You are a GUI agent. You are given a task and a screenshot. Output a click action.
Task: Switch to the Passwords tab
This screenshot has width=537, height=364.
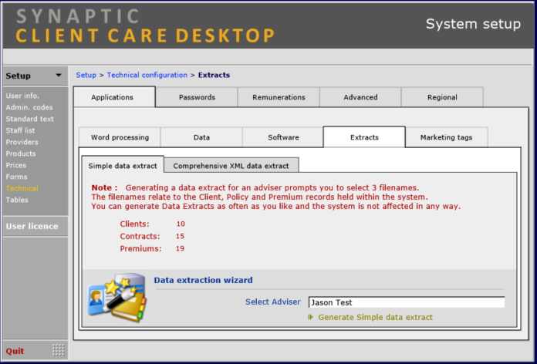(x=197, y=97)
